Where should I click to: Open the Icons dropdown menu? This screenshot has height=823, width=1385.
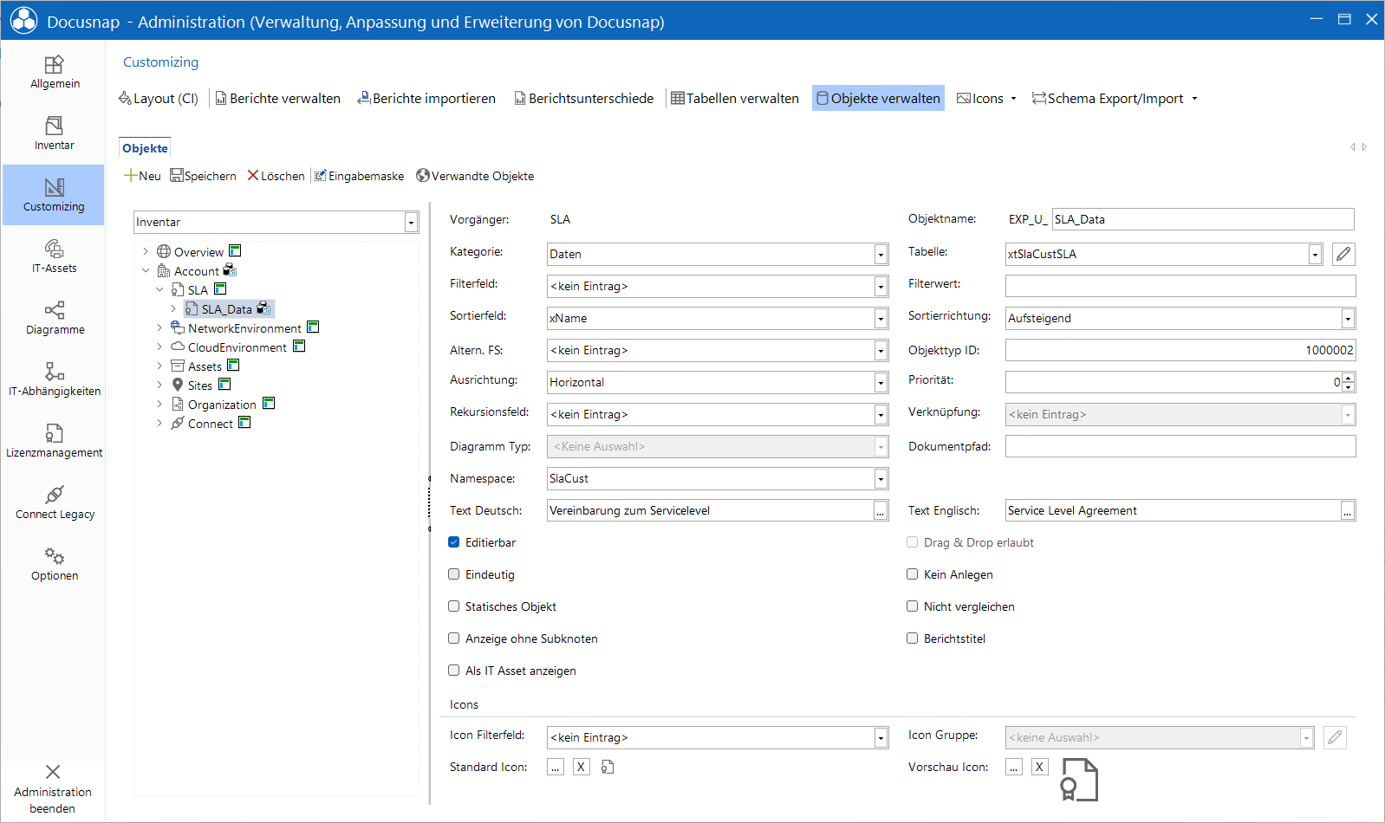986,99
